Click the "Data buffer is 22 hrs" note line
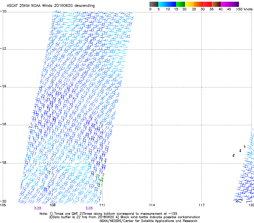Viewport: 254px width, 223px height. [x=124, y=217]
